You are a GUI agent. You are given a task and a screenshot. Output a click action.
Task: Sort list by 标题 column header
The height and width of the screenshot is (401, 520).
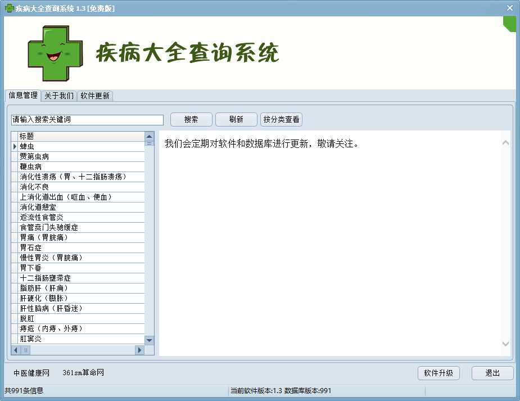79,136
